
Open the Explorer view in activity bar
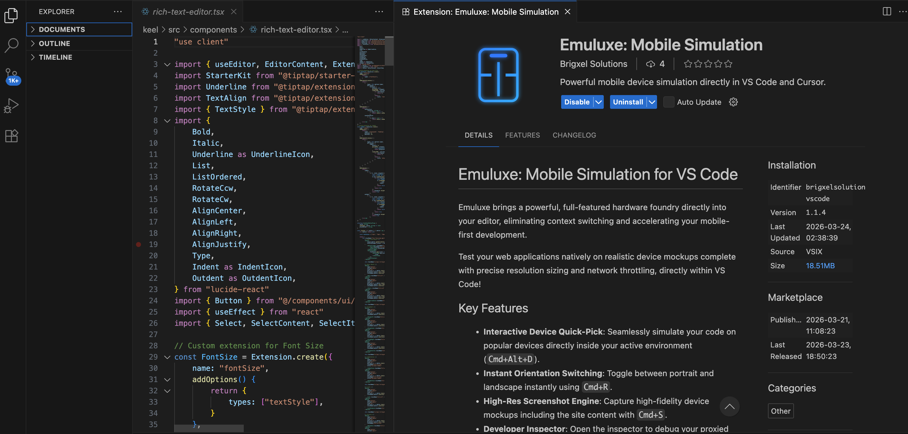tap(11, 15)
